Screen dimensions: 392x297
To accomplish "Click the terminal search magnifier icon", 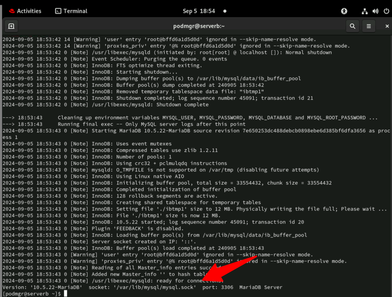I will 352,26.
